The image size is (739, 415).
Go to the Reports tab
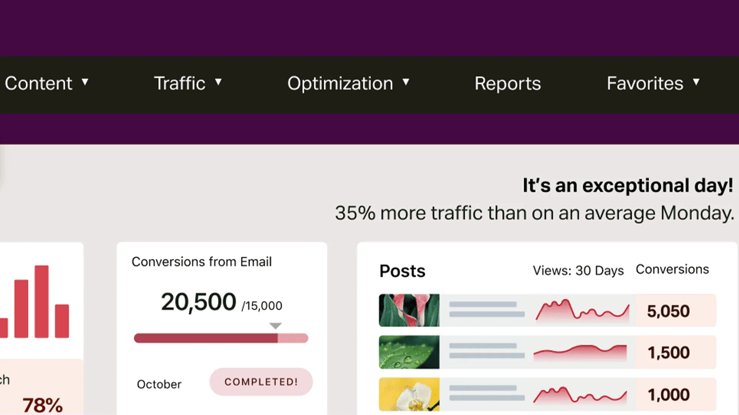pyautogui.click(x=508, y=83)
